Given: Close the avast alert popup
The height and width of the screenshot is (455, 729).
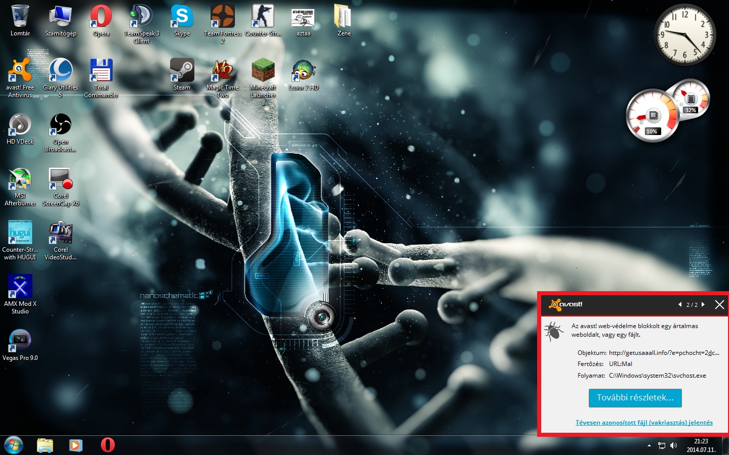Looking at the screenshot, I should click(x=719, y=304).
